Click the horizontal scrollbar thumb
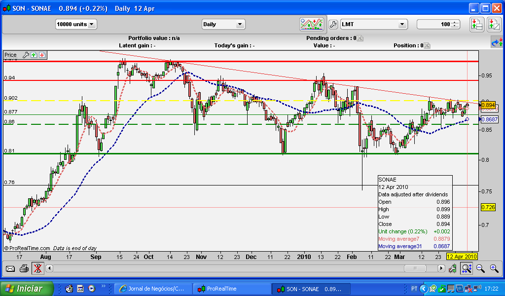Viewport: 505px width, 296px height. (x=415, y=268)
